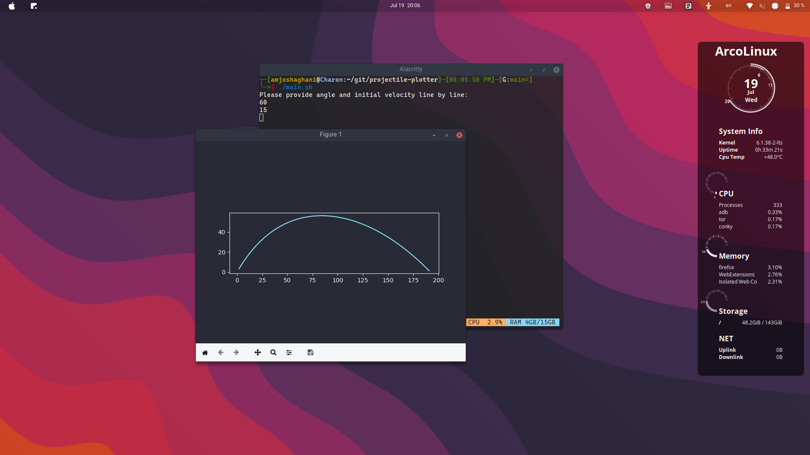The image size is (810, 455).
Task: Go forward to next plot view
Action: 236,353
